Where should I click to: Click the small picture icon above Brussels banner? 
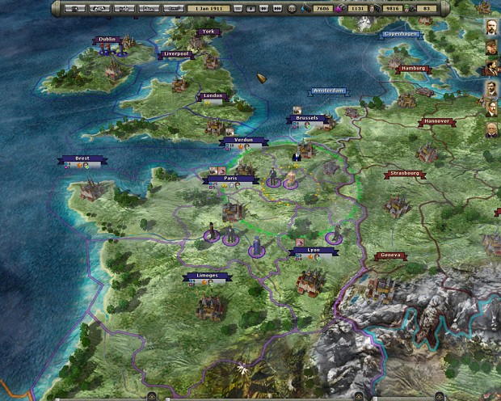click(x=297, y=110)
